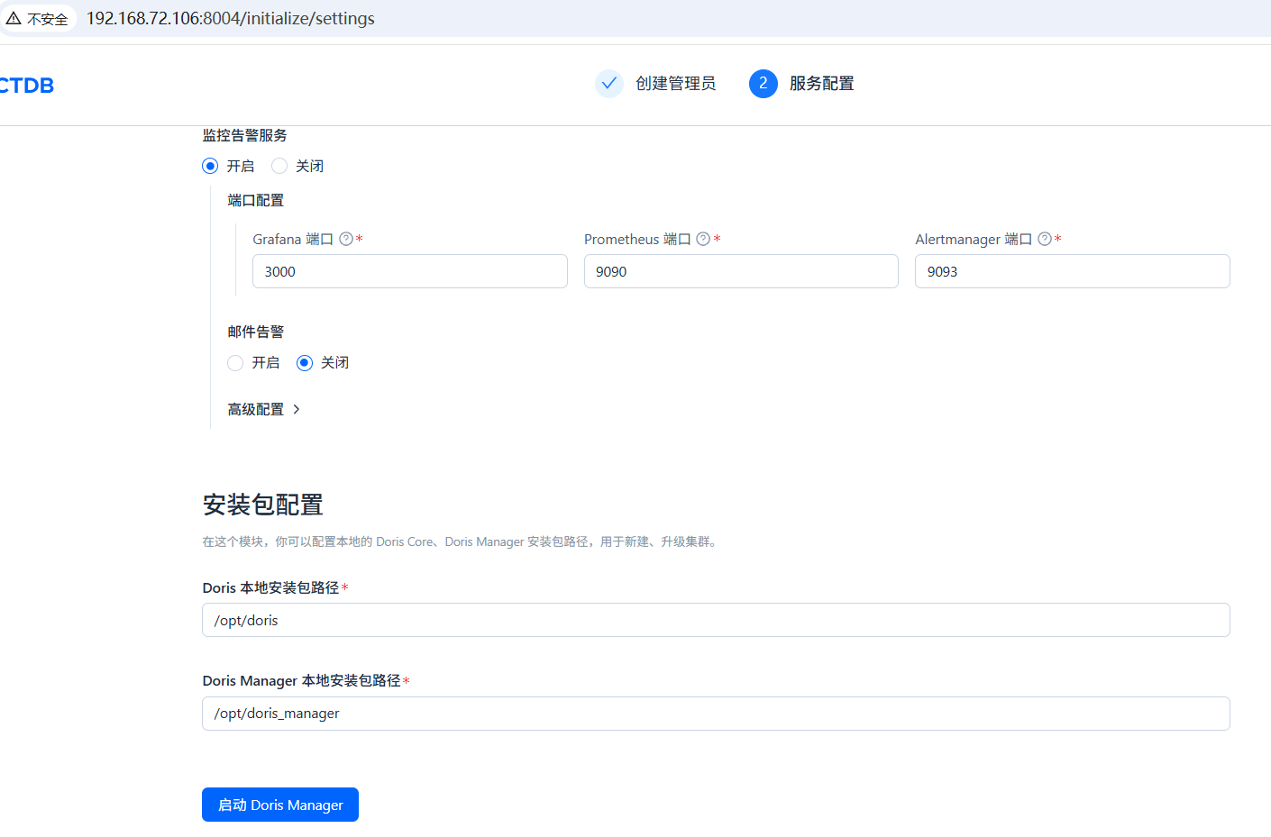The height and width of the screenshot is (837, 1271).
Task: Click the checkmark icon for 创建管理员 step
Action: coord(609,84)
